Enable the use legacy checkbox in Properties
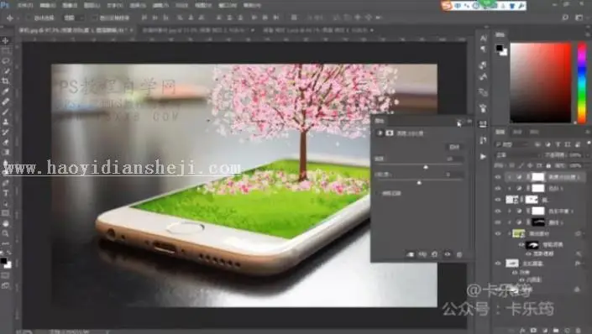The width and height of the screenshot is (592, 334). point(378,193)
